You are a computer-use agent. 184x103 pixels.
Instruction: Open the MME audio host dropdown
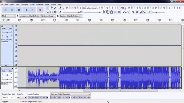(x=8, y=16)
